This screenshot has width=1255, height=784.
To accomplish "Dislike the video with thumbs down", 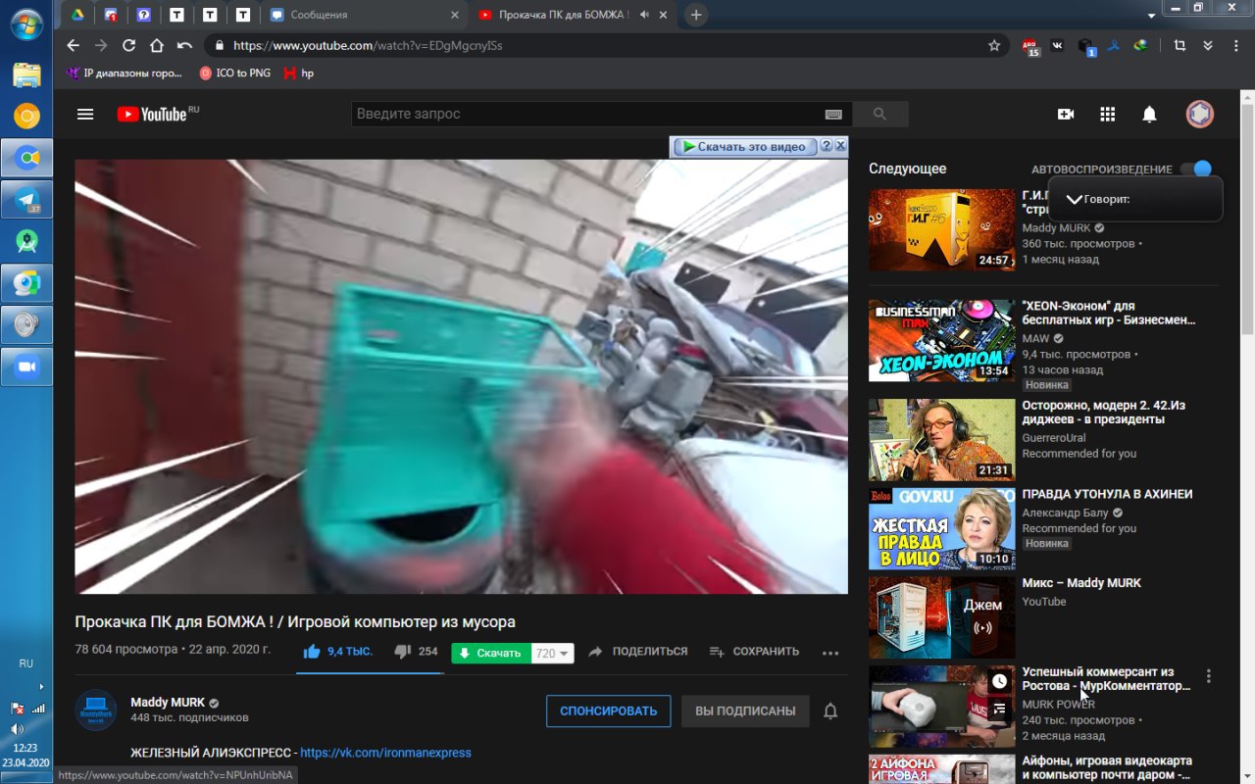I will [x=401, y=652].
